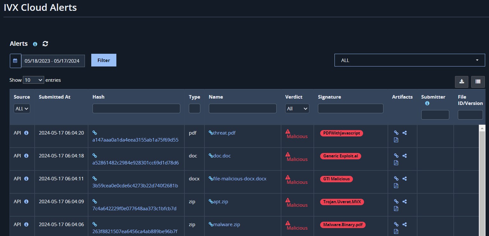Screen dimensions: 489x236
Task: Open the ALL category dropdown at top right
Action: tap(410, 60)
